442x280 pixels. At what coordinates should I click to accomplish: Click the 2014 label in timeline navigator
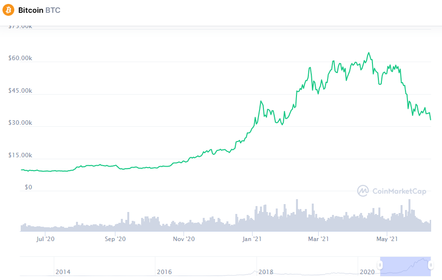click(x=63, y=272)
